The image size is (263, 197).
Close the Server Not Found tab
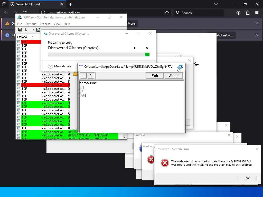click(x=62, y=4)
